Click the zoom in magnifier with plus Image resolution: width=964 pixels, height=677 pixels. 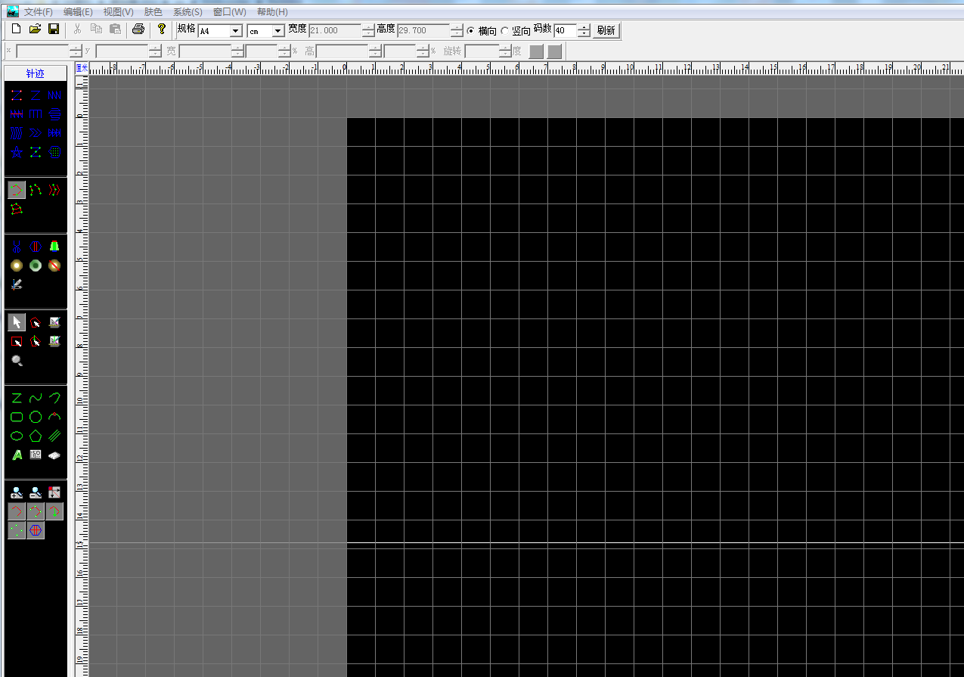[x=17, y=492]
